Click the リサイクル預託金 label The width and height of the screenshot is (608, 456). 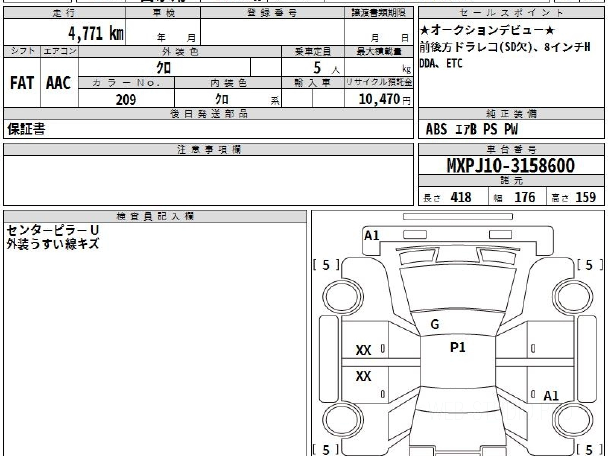(x=378, y=83)
